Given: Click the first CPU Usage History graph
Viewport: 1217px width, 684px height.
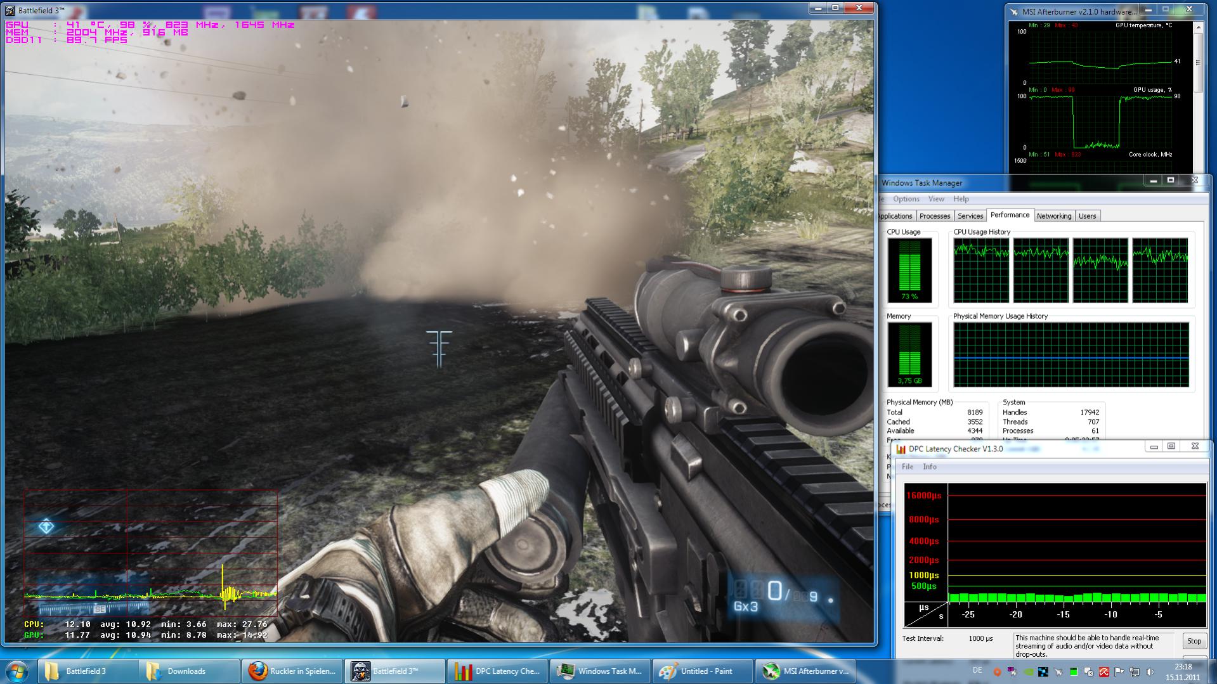Looking at the screenshot, I should pos(981,271).
